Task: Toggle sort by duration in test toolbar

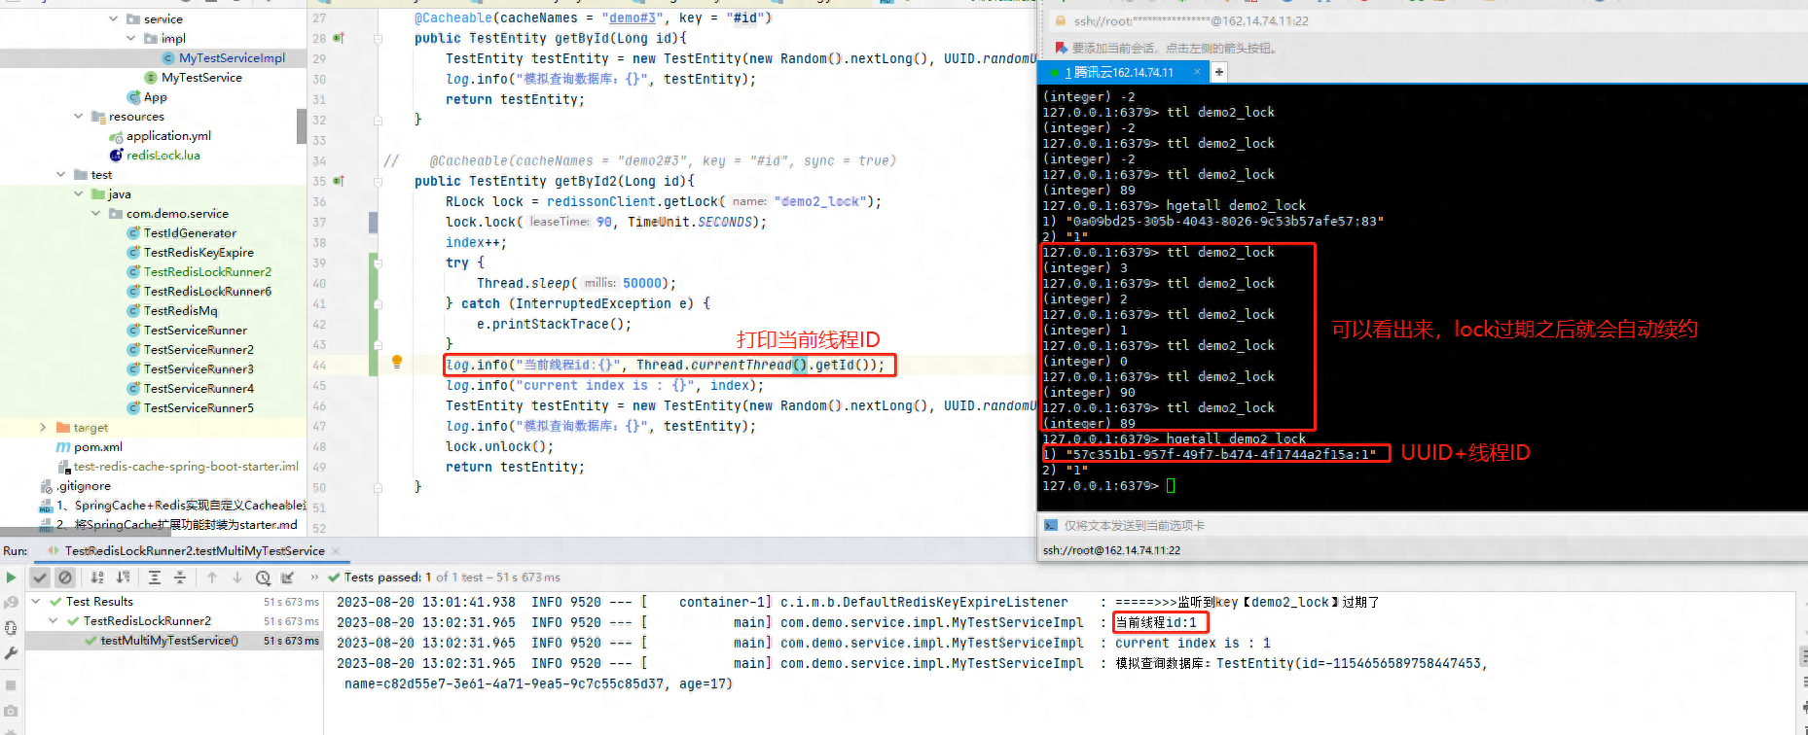Action: (123, 577)
